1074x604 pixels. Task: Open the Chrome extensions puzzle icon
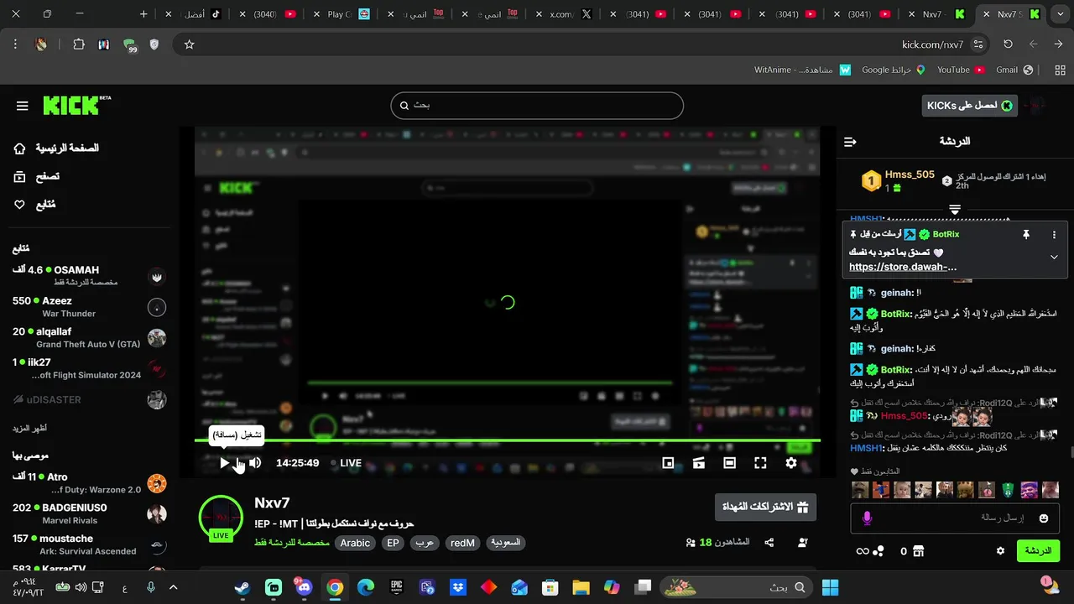[79, 44]
